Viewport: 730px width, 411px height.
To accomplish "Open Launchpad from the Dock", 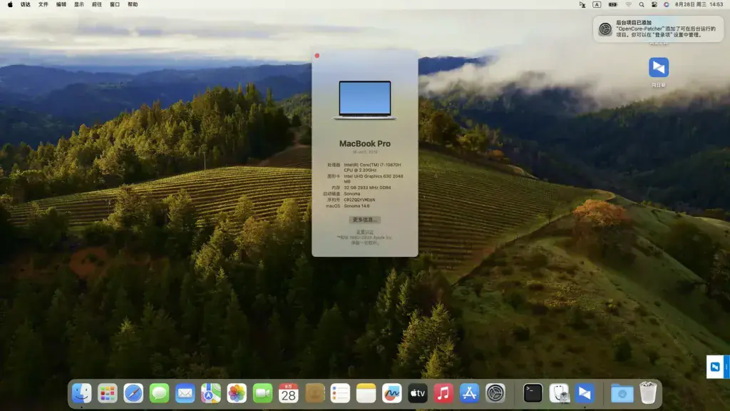I will (x=108, y=393).
